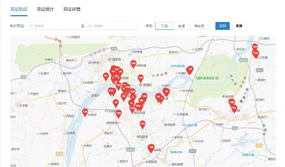Click map marker 148 on right side
The width and height of the screenshot is (285, 167).
click(232, 102)
